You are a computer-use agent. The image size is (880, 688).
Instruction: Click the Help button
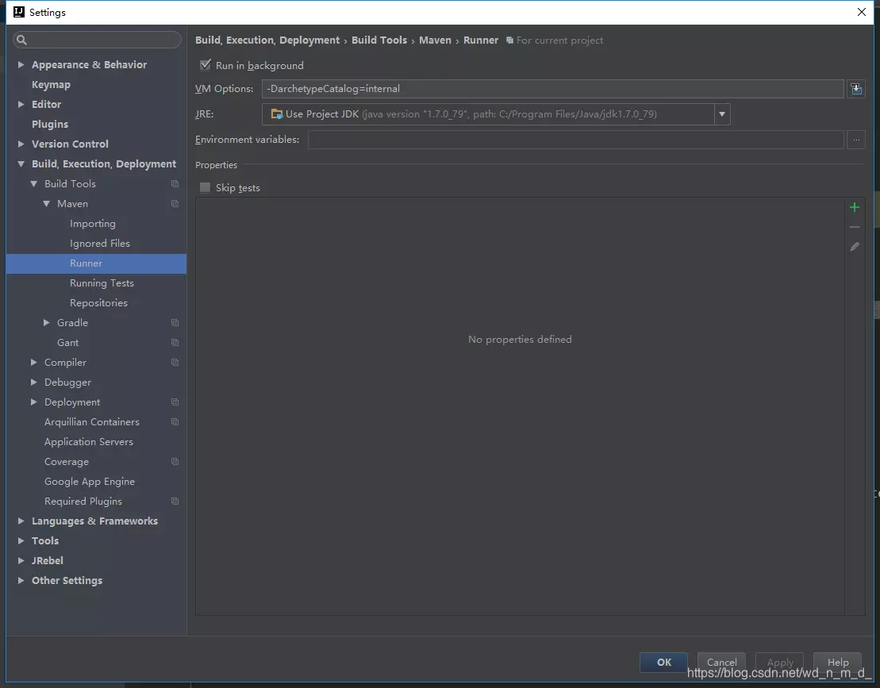point(837,662)
